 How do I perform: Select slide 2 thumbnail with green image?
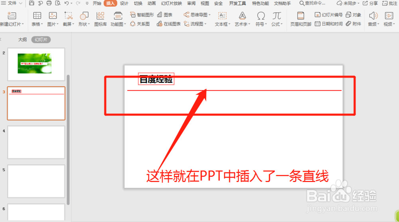(36, 64)
